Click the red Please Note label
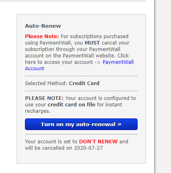 (42, 37)
